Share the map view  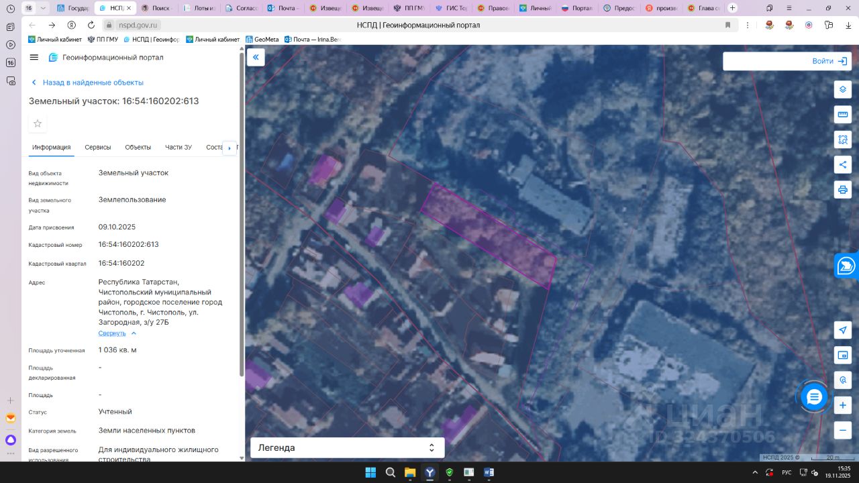tap(843, 164)
